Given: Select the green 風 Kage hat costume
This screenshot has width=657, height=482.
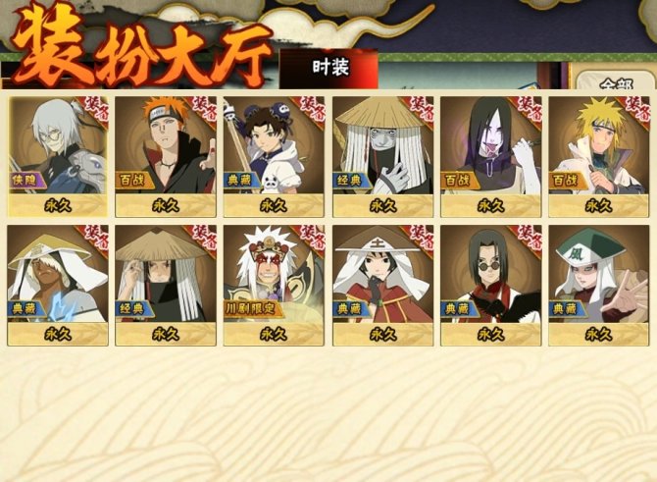Looking at the screenshot, I should tap(599, 286).
